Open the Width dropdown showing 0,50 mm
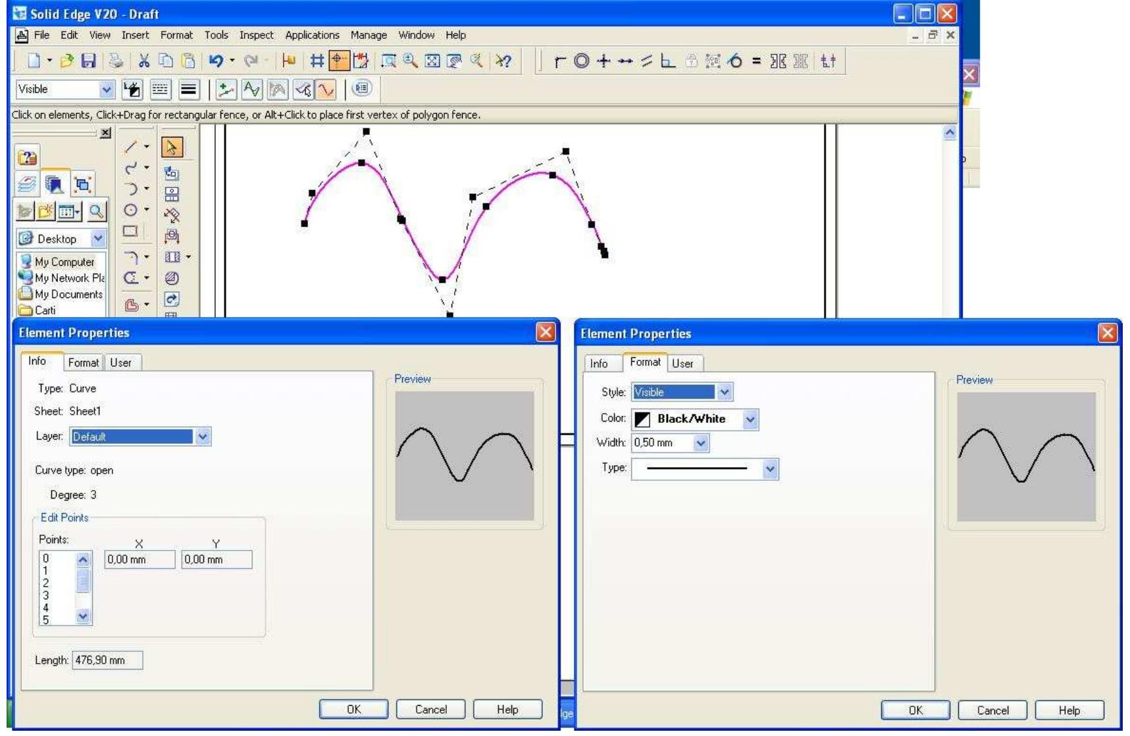 701,443
